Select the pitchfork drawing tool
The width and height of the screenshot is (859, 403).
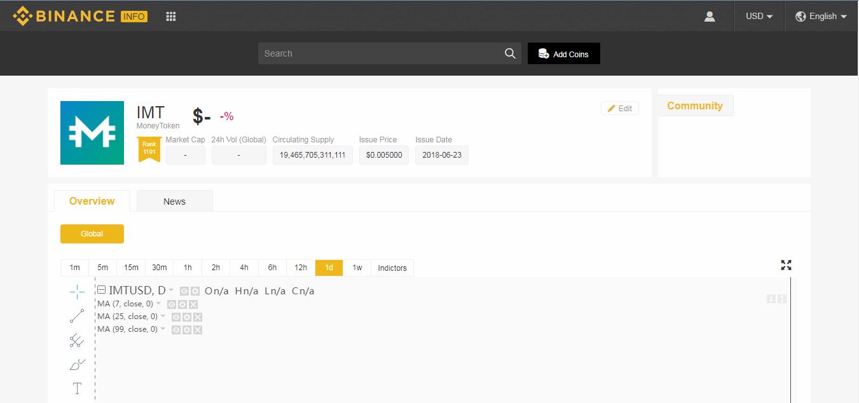[x=76, y=340]
